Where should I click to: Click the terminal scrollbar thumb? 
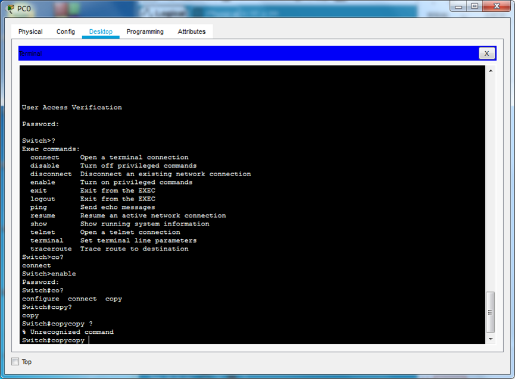(x=491, y=312)
